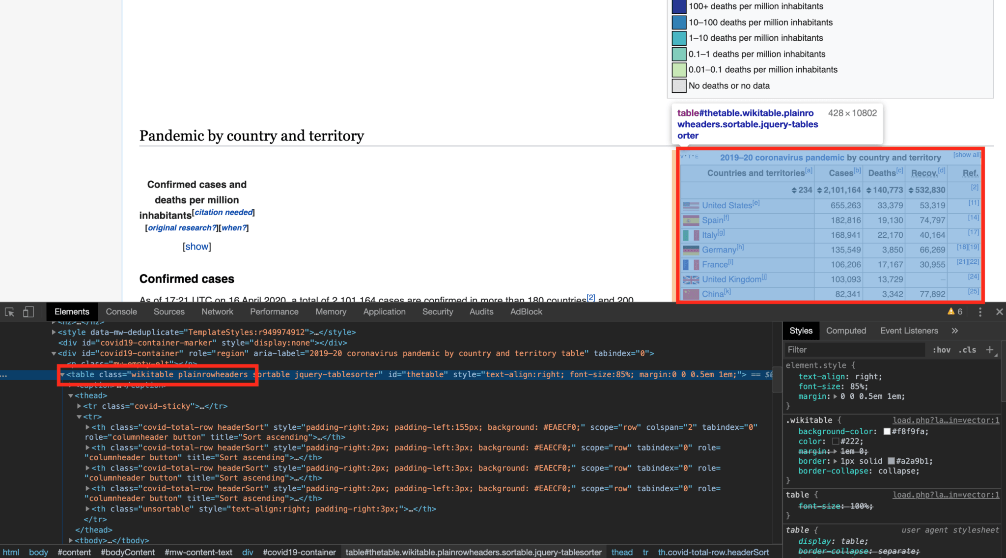Open the DevTools three-dot customize menu
Viewport: 1006px width, 558px height.
[x=980, y=311]
